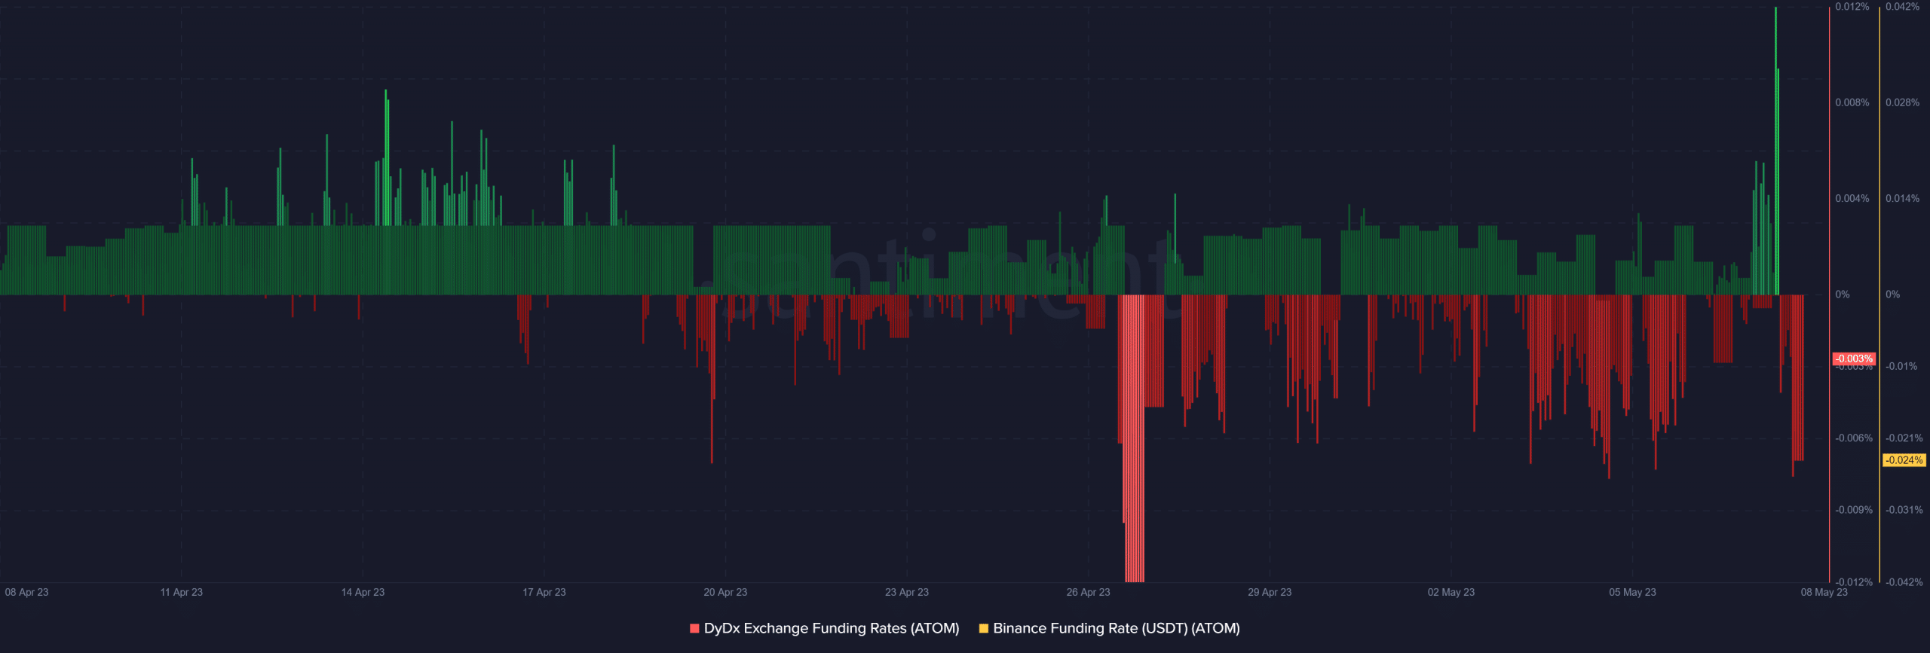1930x653 pixels.
Task: Toggle Binance Funding Rate (USDT) (ATOM) legend entry
Action: (1109, 628)
